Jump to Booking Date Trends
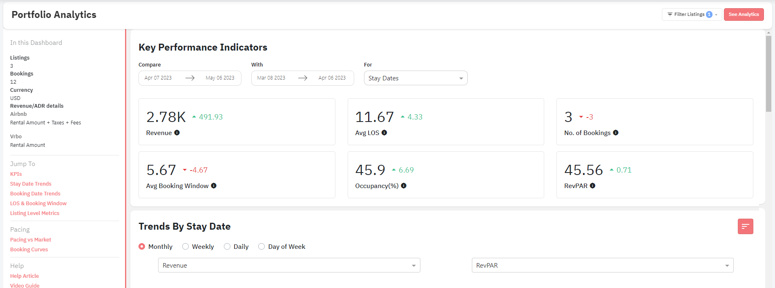 pos(35,193)
